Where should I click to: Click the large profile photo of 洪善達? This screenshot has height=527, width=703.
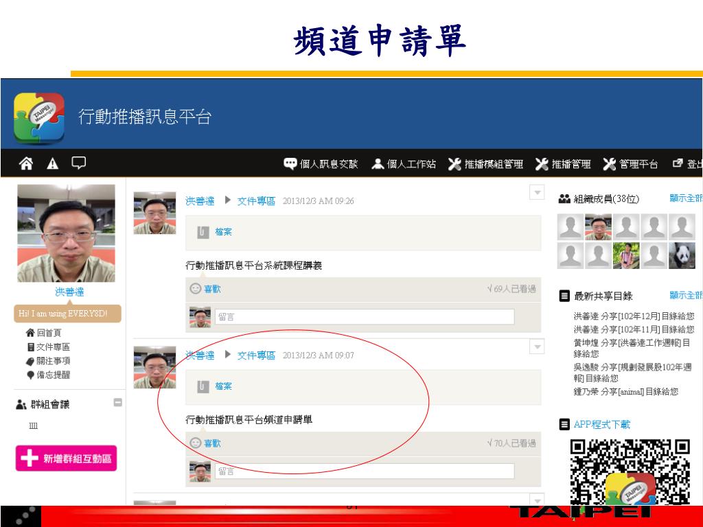click(66, 233)
